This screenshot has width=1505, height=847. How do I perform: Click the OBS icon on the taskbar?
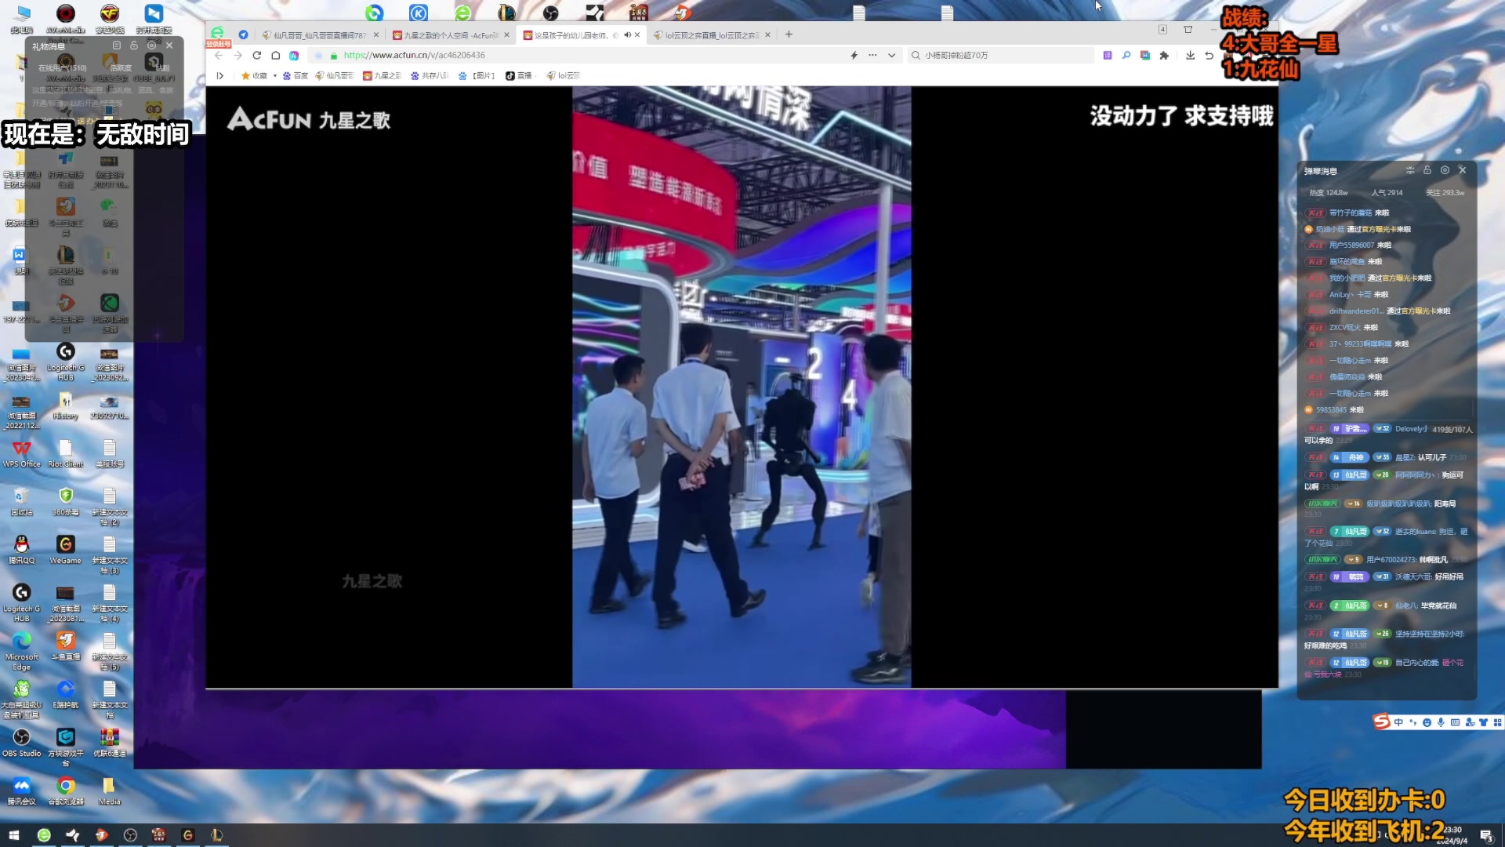click(x=130, y=835)
